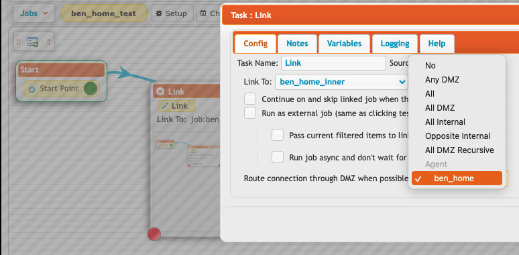Click the Task Name input field

point(333,63)
